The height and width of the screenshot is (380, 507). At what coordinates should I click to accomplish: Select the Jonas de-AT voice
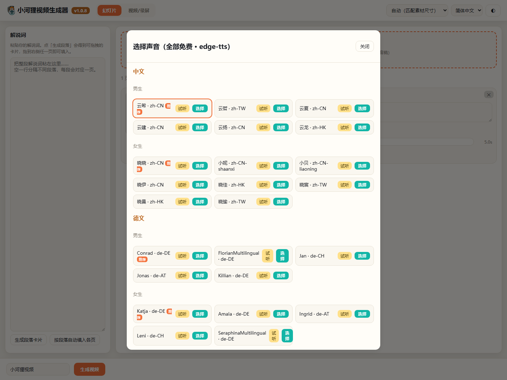point(200,276)
